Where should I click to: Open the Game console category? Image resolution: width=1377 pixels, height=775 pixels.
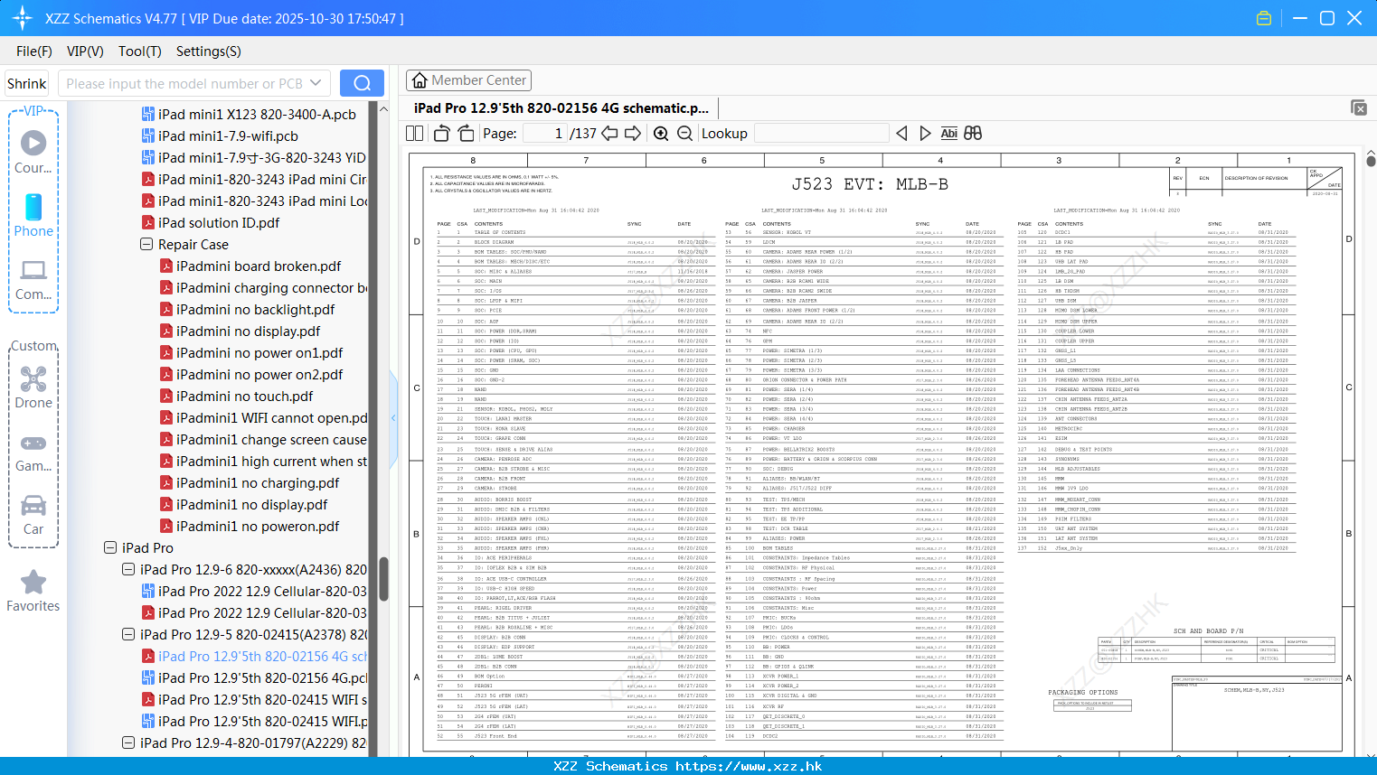point(33,452)
